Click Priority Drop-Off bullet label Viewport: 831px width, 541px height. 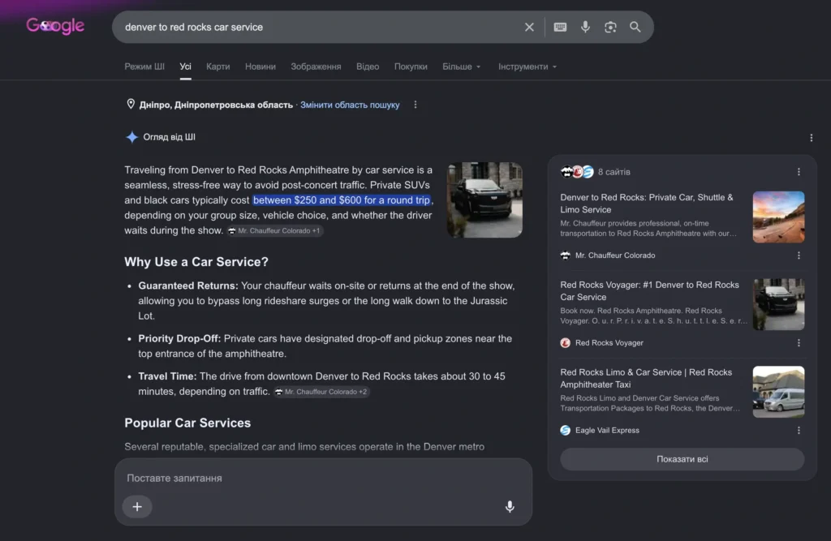(179, 338)
